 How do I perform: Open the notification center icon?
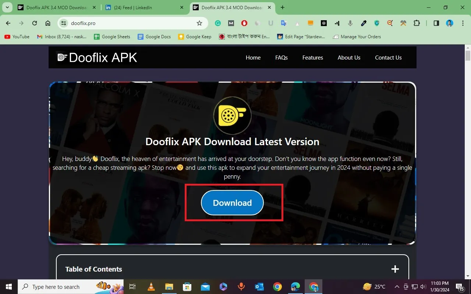coord(460,287)
